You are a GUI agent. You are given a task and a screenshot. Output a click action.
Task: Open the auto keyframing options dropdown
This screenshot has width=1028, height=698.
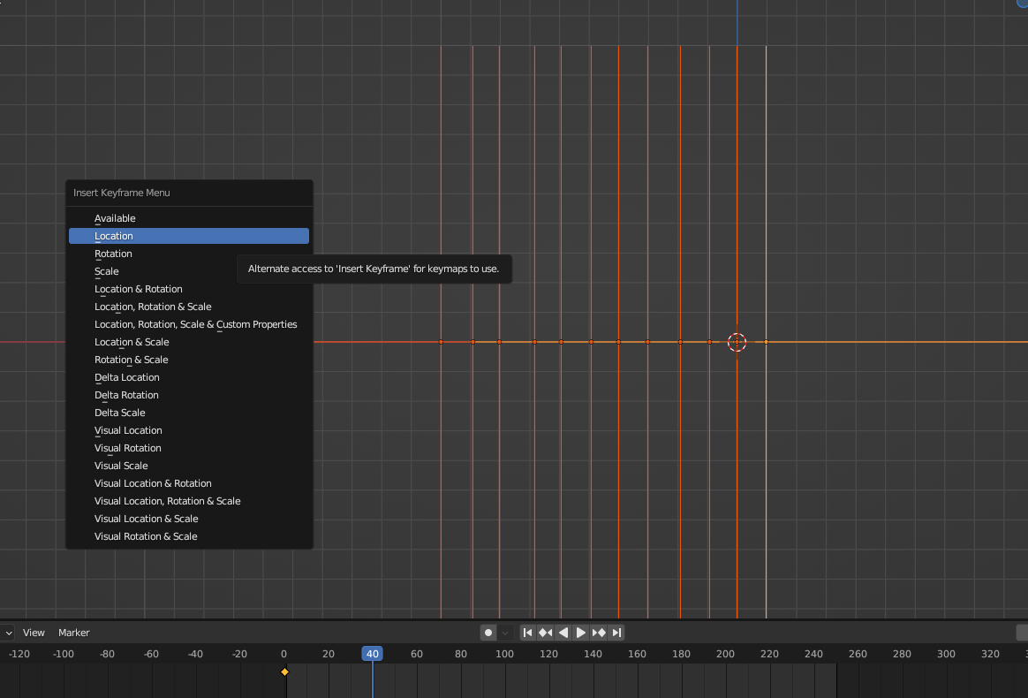pos(505,633)
